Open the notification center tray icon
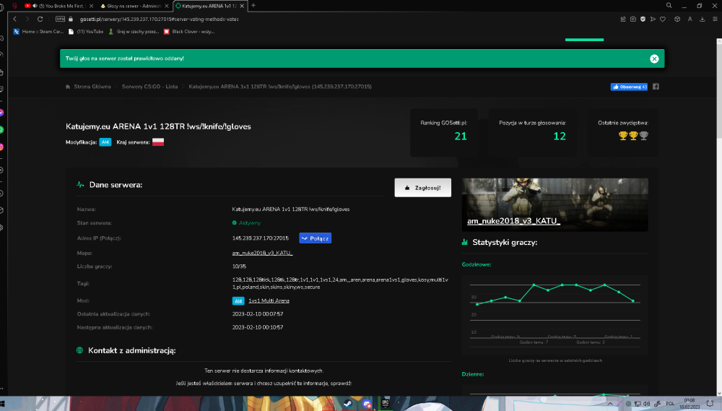 click(710, 404)
